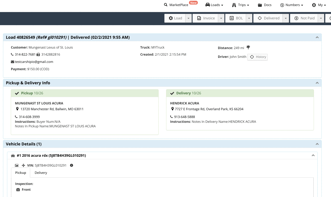The width and height of the screenshot is (331, 197).
Task: Click pickup phone 314-608-3999
Action: (29, 117)
